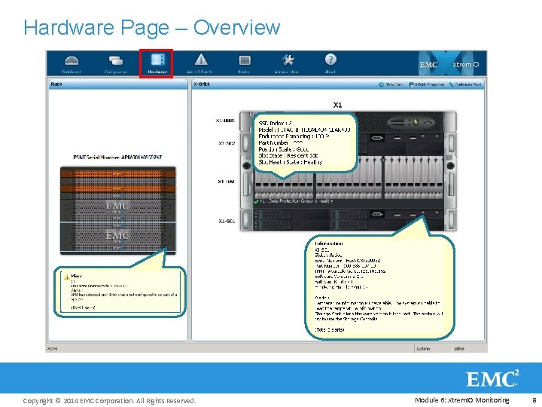Click the admin status bar entry
The height and width of the screenshot is (407, 542).
[459, 348]
